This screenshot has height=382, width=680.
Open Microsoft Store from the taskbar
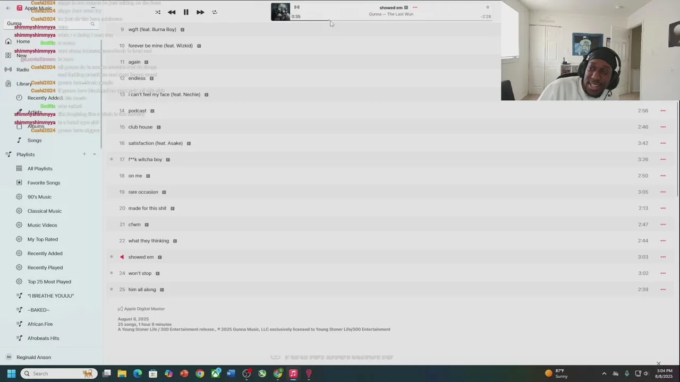tap(153, 374)
